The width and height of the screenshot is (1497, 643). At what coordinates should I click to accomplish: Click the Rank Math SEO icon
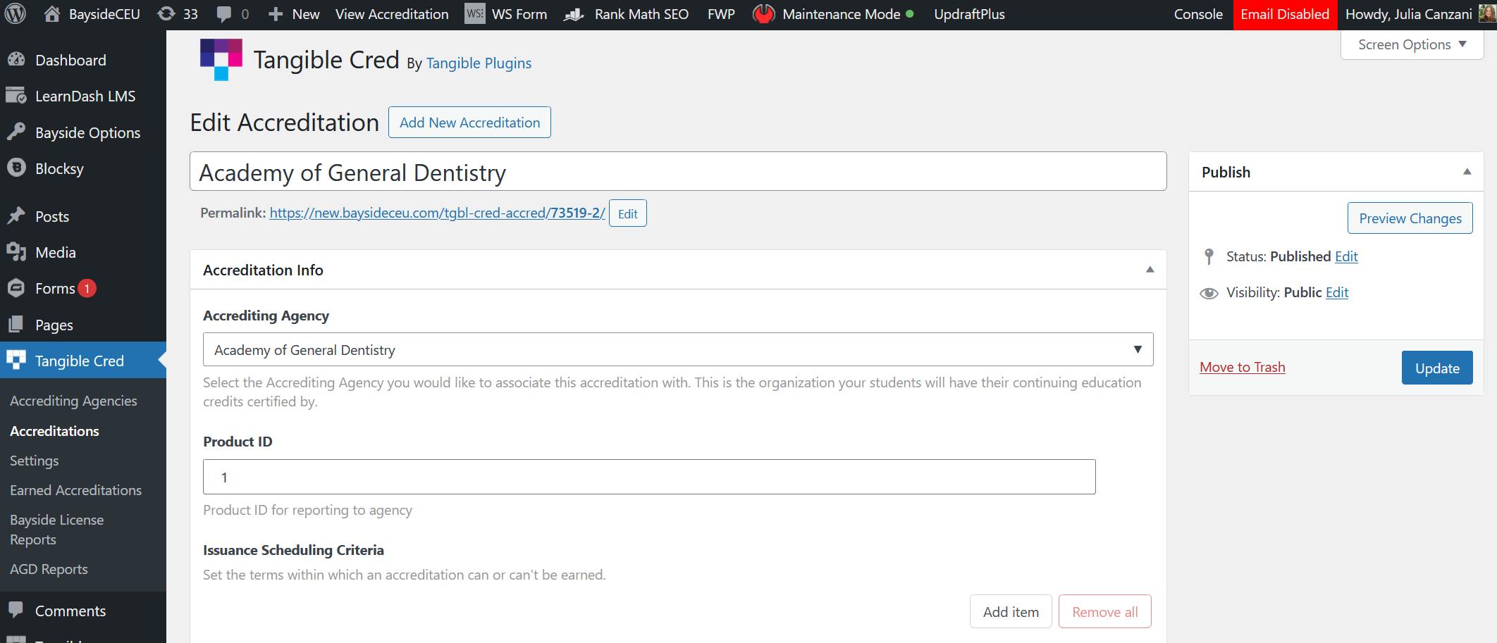[574, 14]
